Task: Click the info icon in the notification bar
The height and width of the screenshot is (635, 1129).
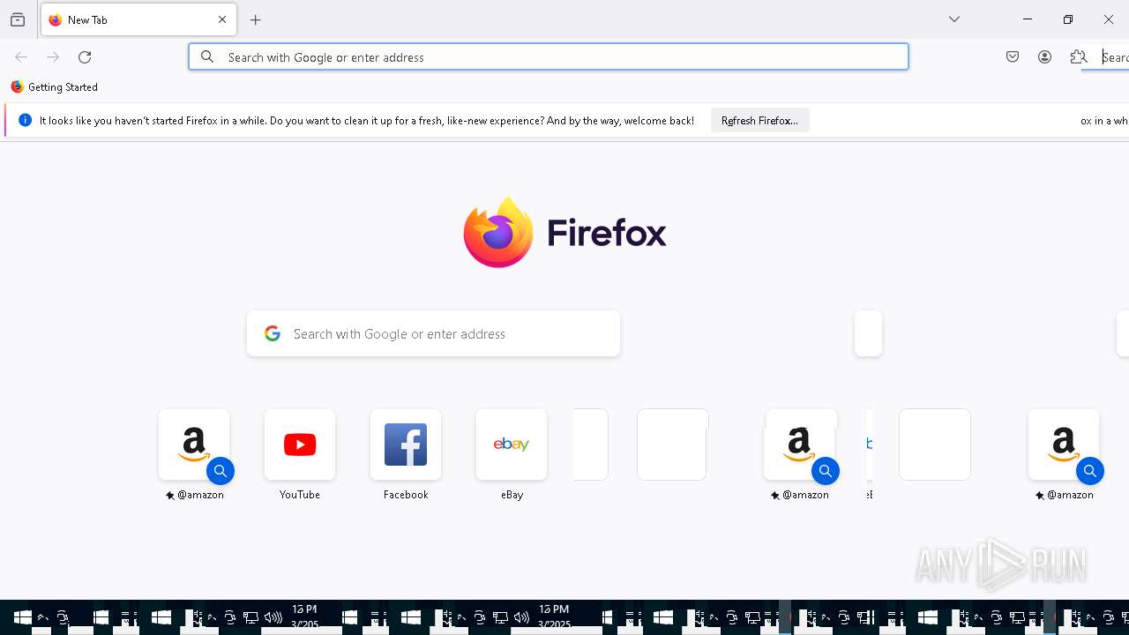Action: tap(25, 121)
